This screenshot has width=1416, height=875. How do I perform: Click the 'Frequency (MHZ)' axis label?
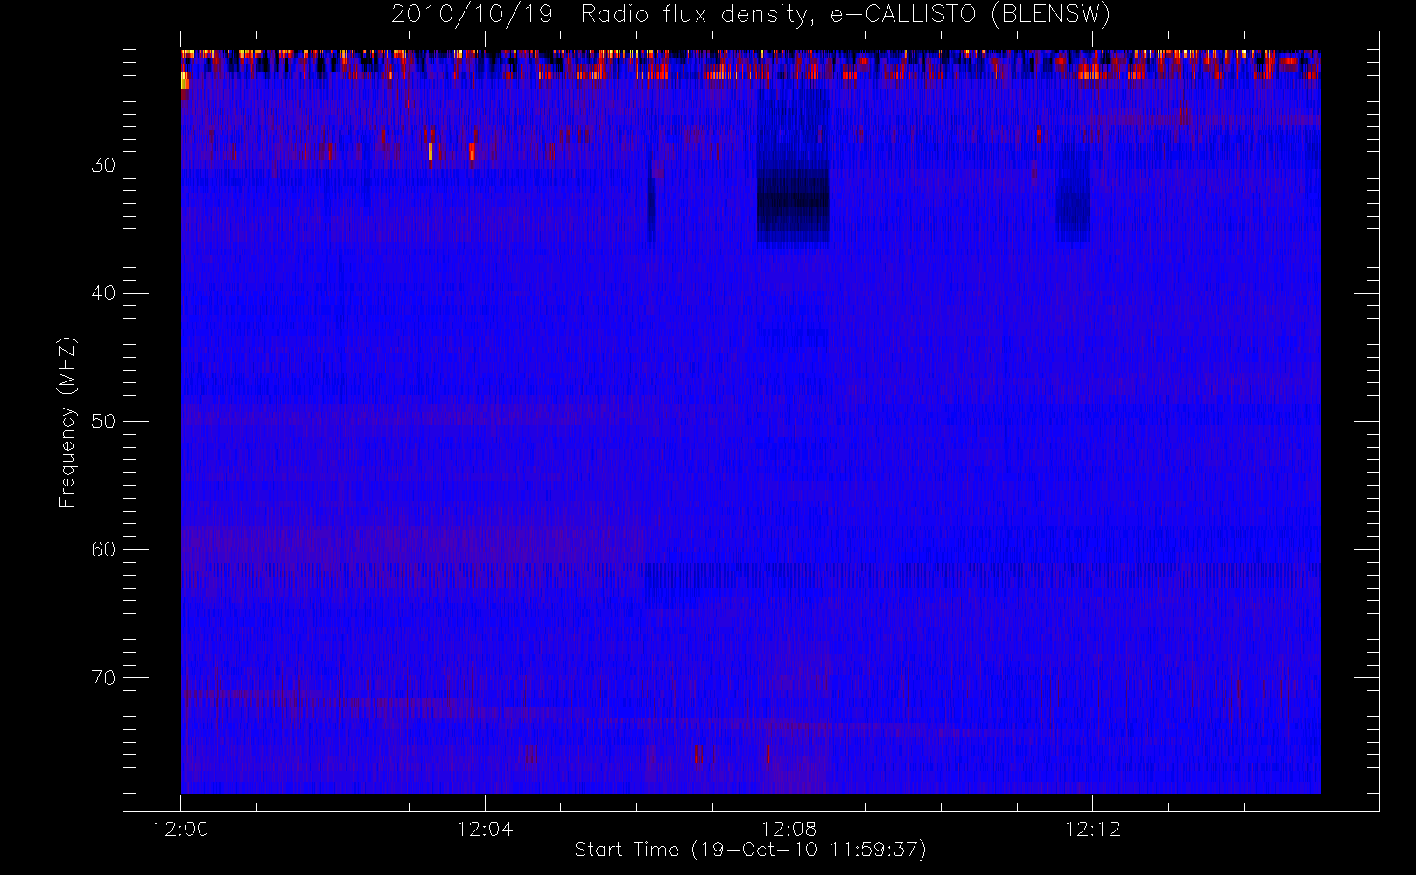(x=67, y=422)
